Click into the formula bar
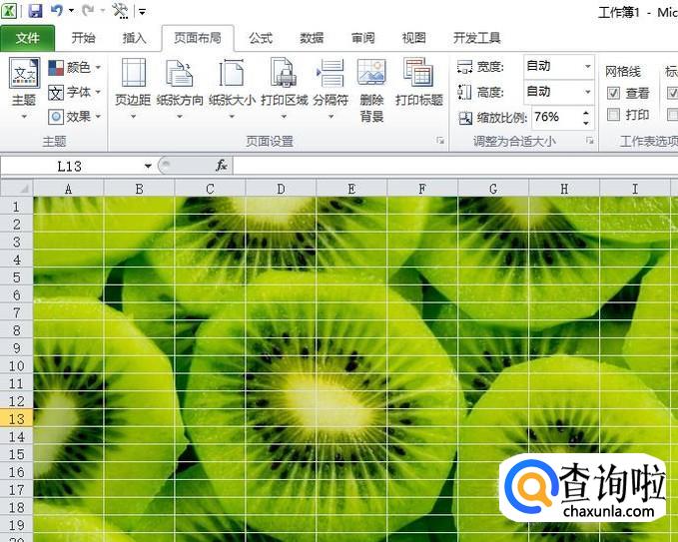Image resolution: width=678 pixels, height=542 pixels. coord(455,166)
